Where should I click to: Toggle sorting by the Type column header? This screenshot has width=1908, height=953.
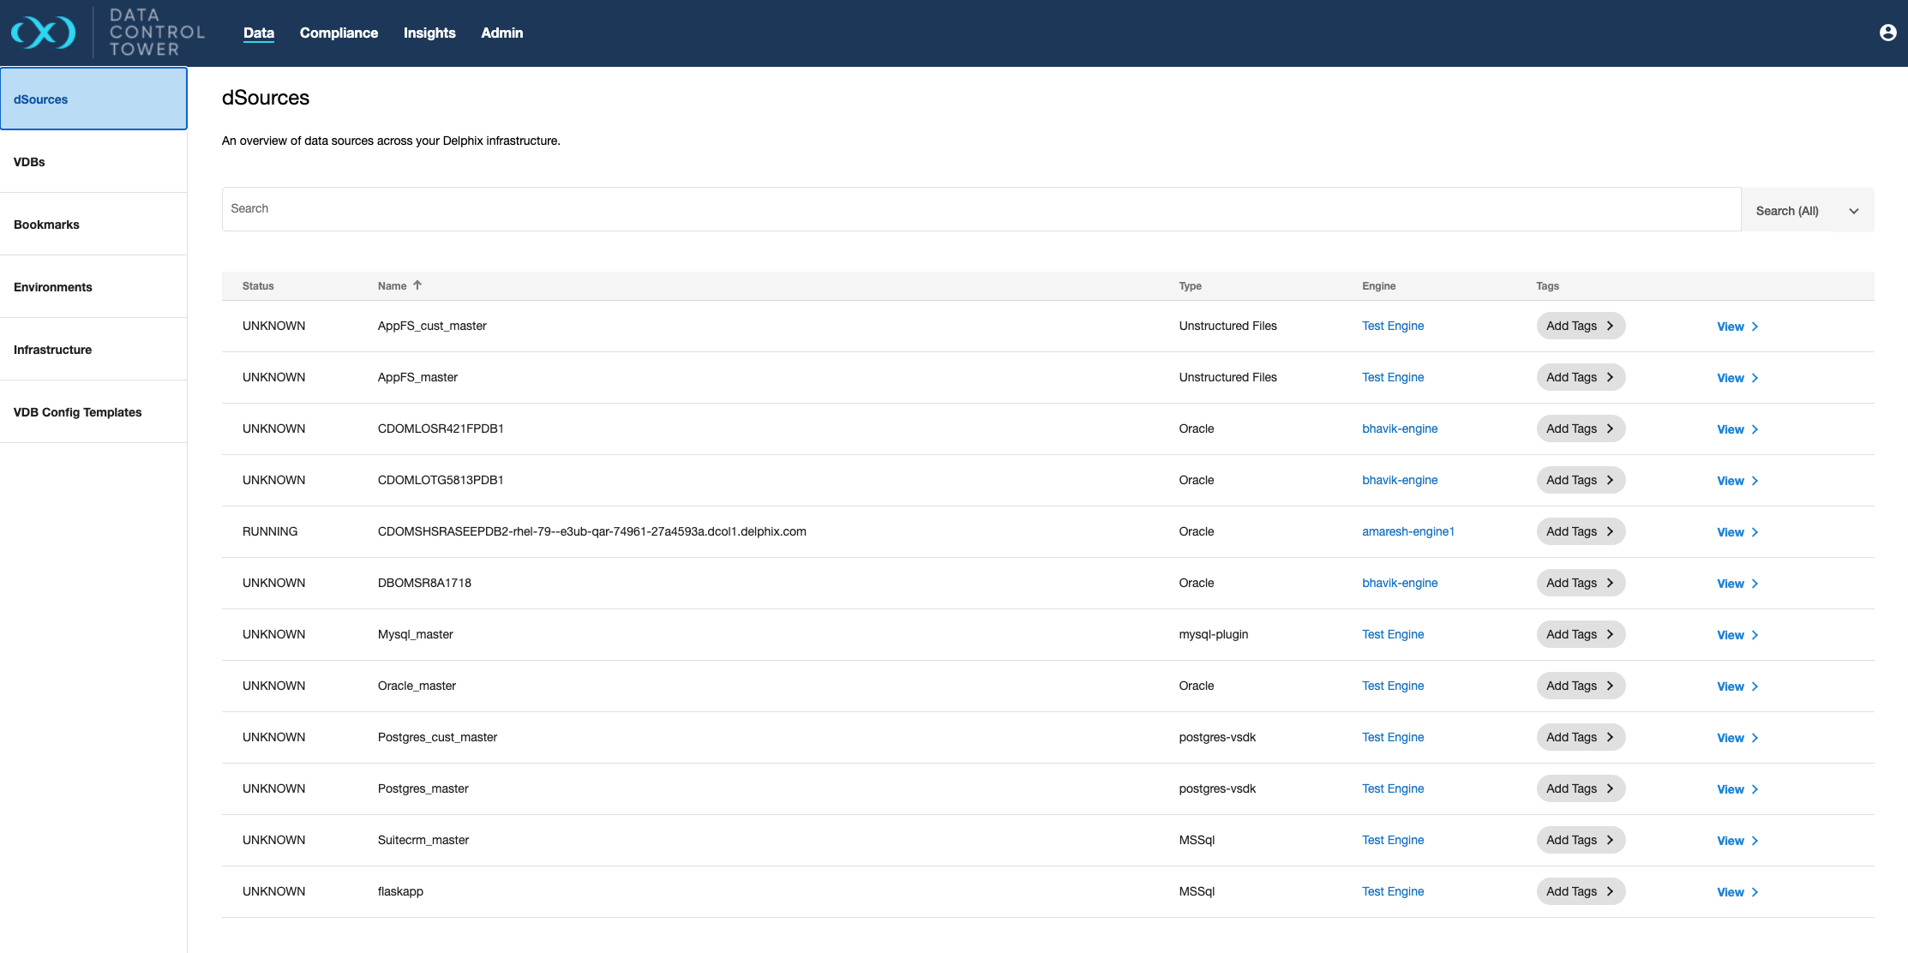(1191, 285)
